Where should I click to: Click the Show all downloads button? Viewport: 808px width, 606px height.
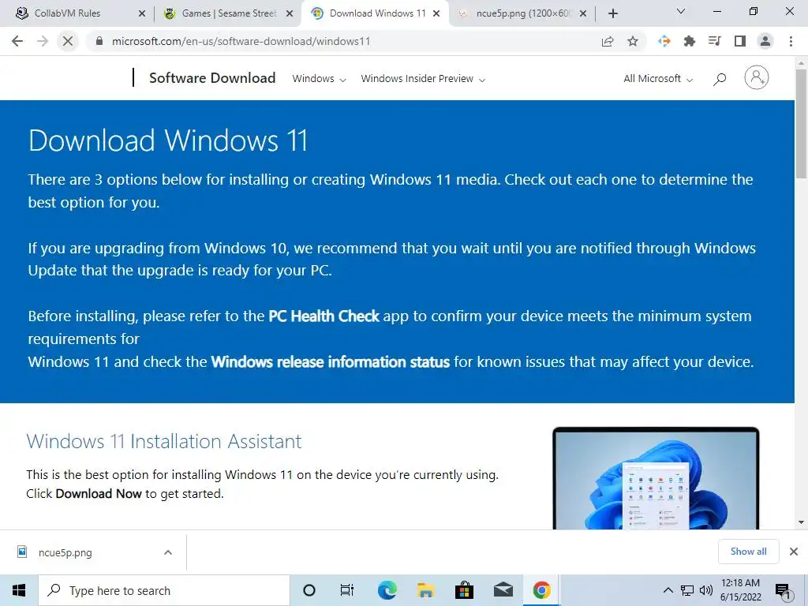[x=748, y=552]
